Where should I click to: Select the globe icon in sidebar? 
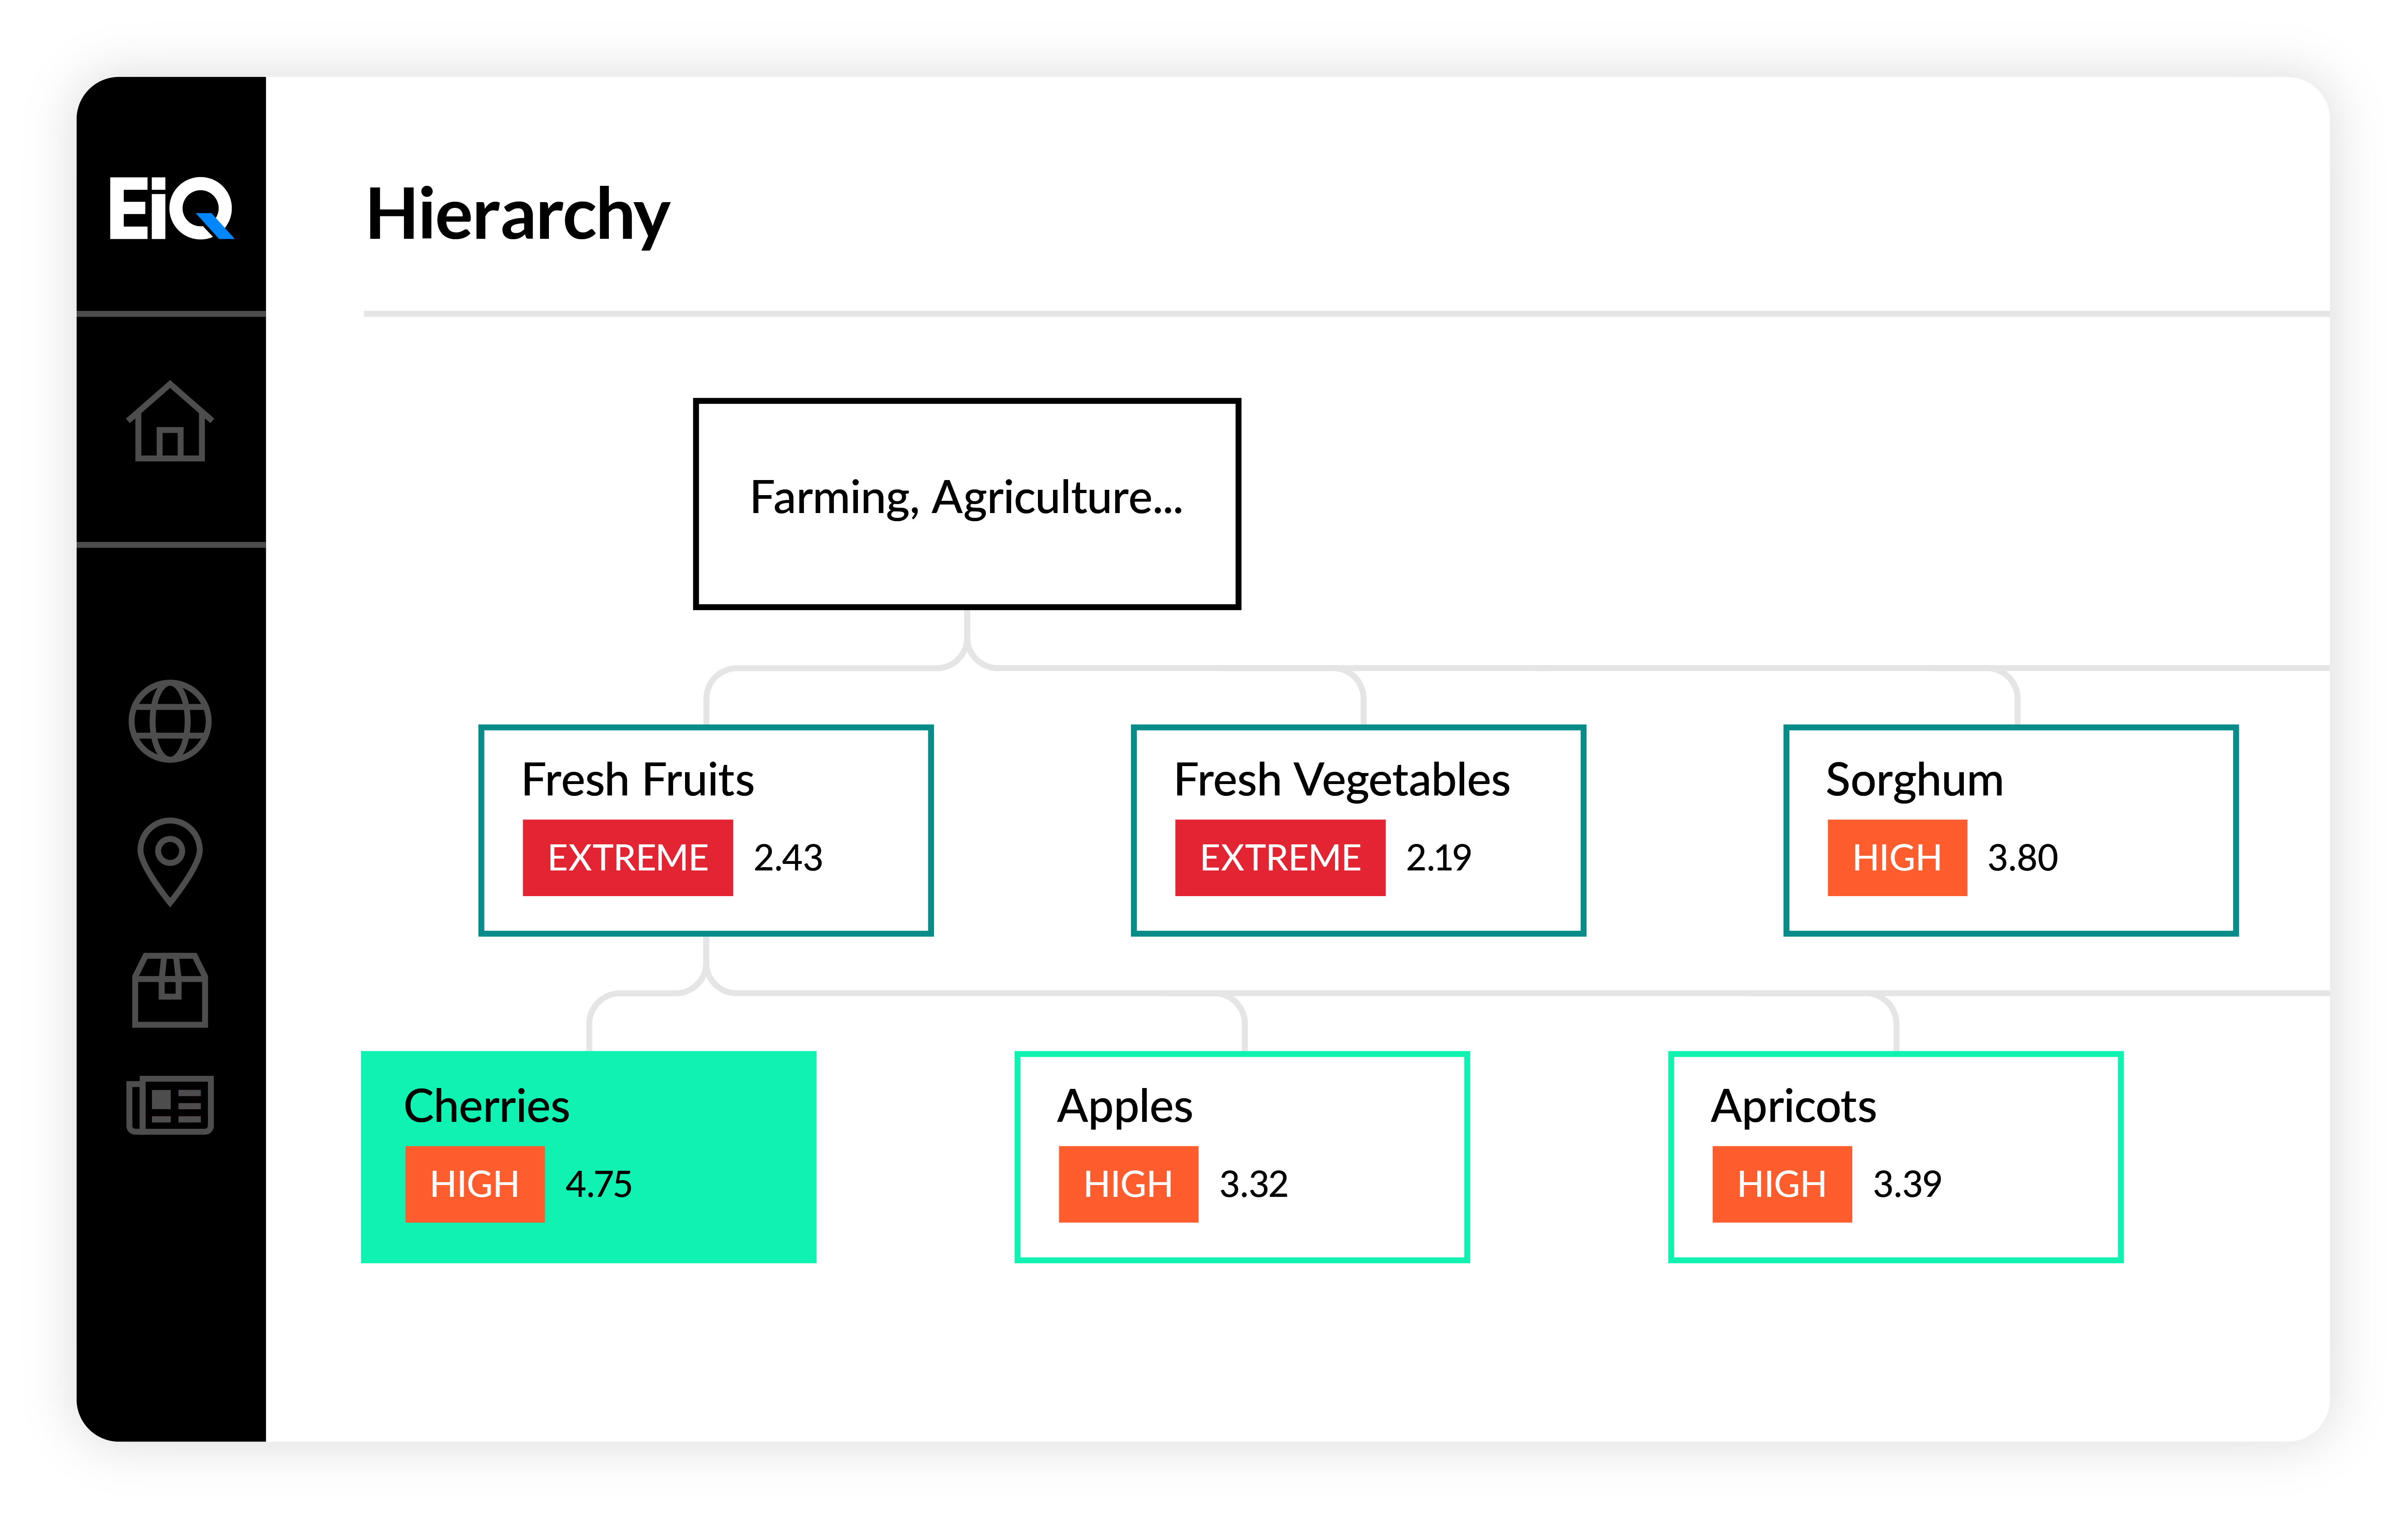[170, 721]
